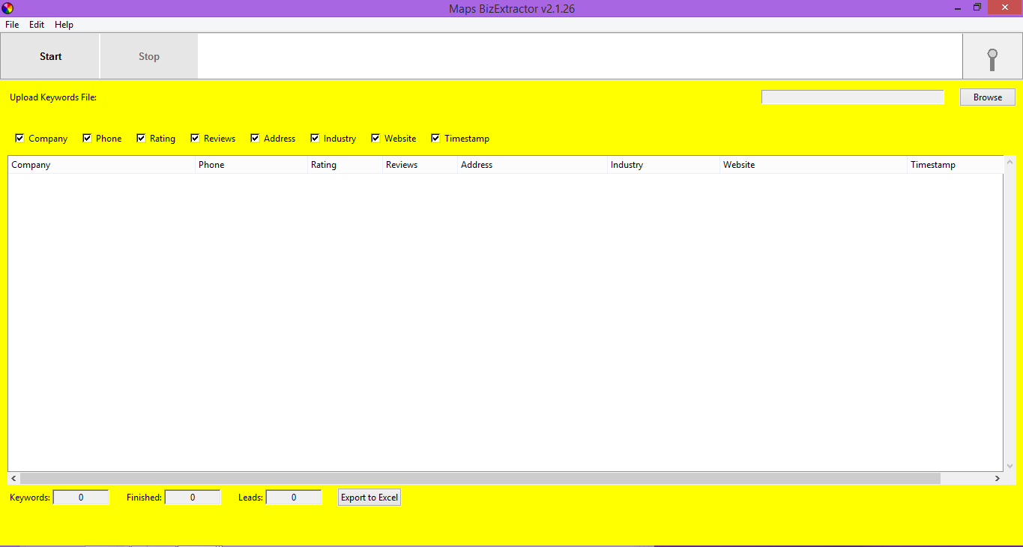This screenshot has height=547, width=1023.
Task: Click the colorful app icon in title bar
Action: [7, 8]
